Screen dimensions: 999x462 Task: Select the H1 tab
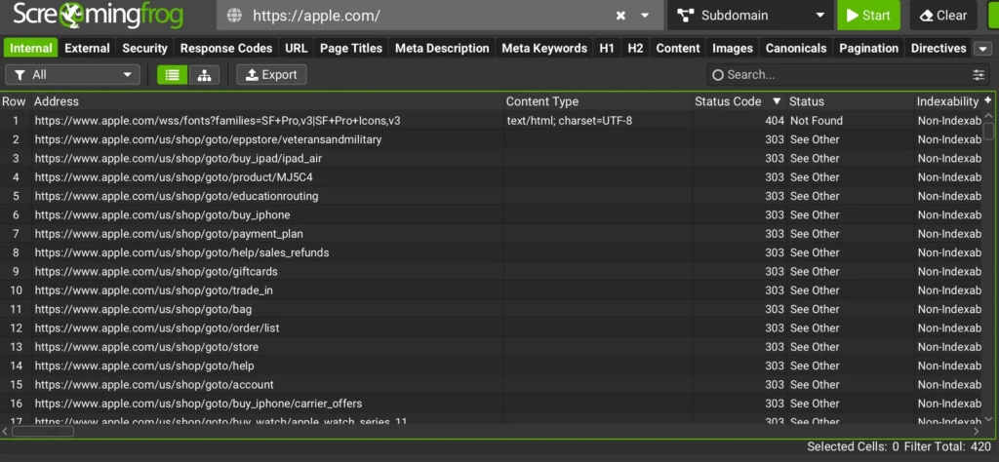(x=607, y=48)
